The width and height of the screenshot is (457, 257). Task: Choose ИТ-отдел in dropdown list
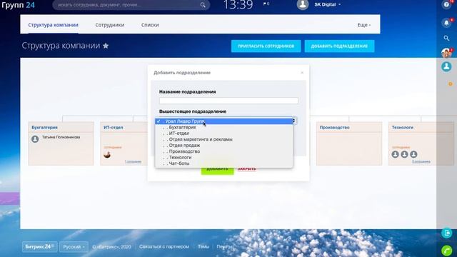[224, 133]
